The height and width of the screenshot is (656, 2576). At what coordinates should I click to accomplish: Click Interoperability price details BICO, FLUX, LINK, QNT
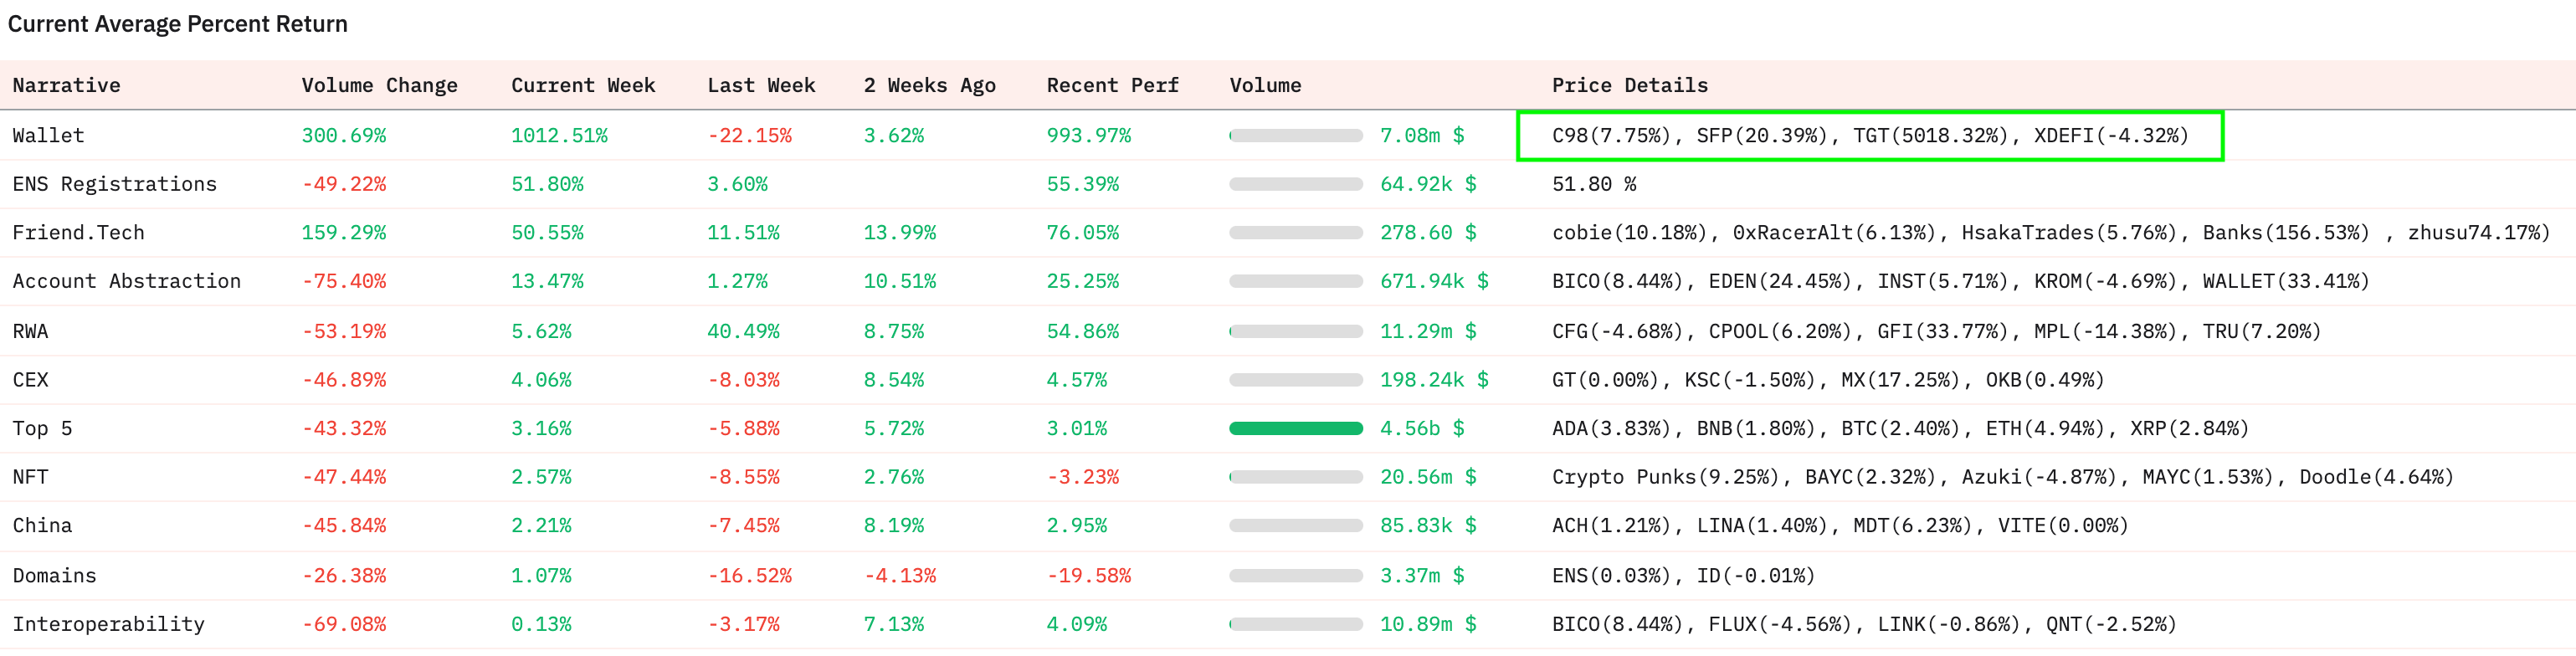(x=1864, y=625)
